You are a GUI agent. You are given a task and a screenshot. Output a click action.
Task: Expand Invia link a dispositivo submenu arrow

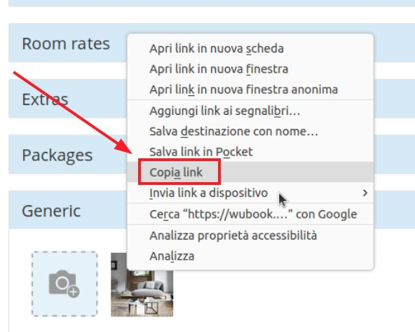tap(365, 193)
